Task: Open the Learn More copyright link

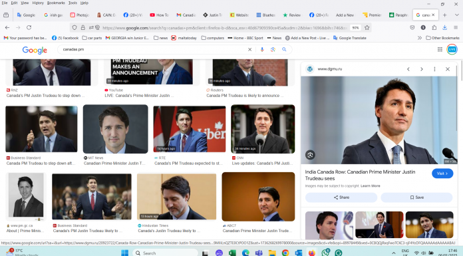Action: coord(371,186)
